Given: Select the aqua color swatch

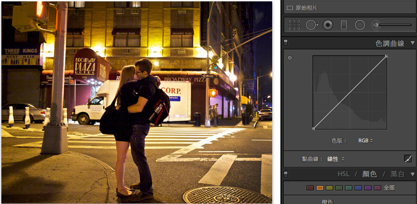Looking at the screenshot, I should pos(349,188).
